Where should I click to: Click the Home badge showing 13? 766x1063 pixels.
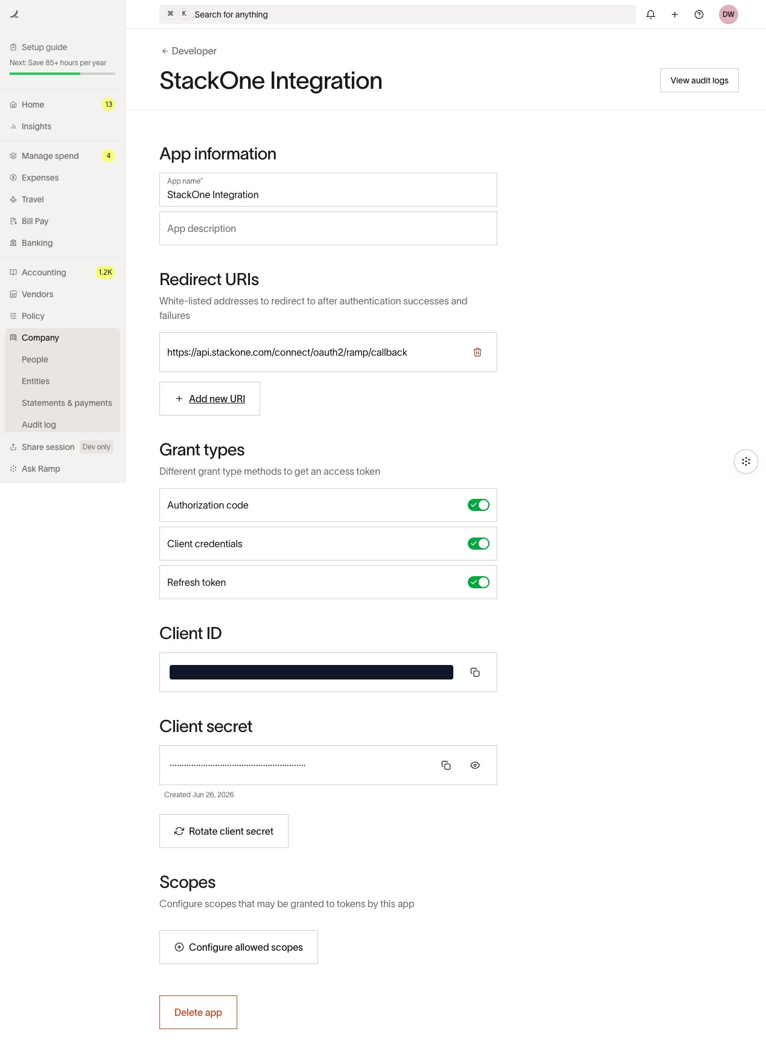(x=109, y=104)
